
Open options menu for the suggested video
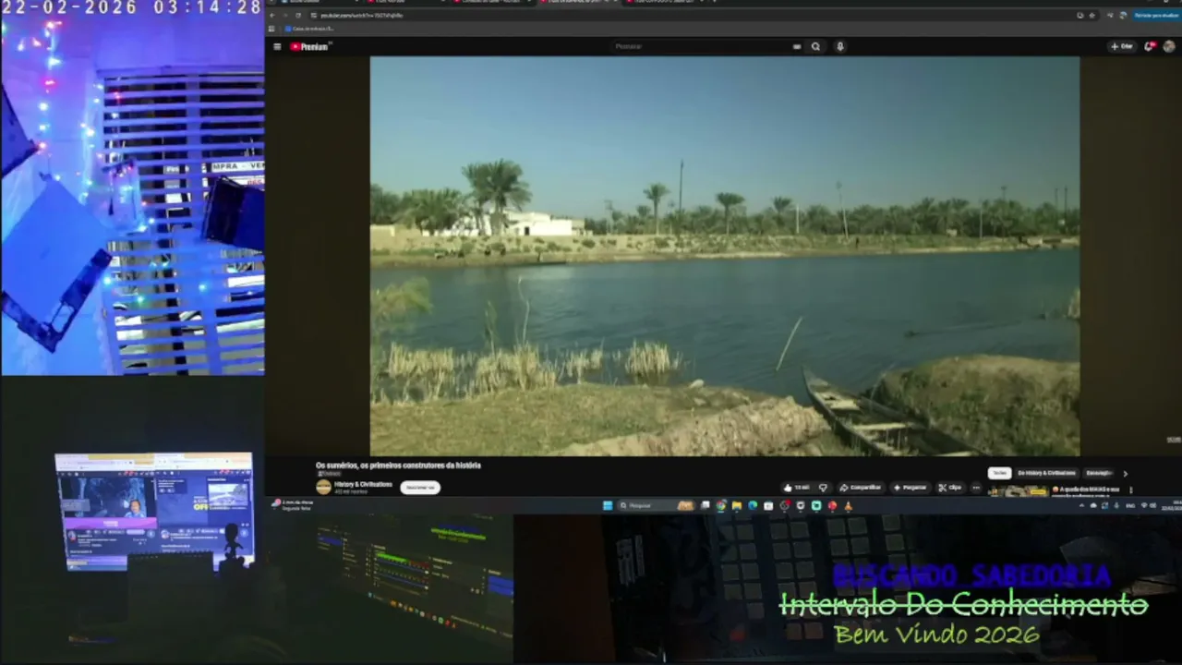[1131, 490]
